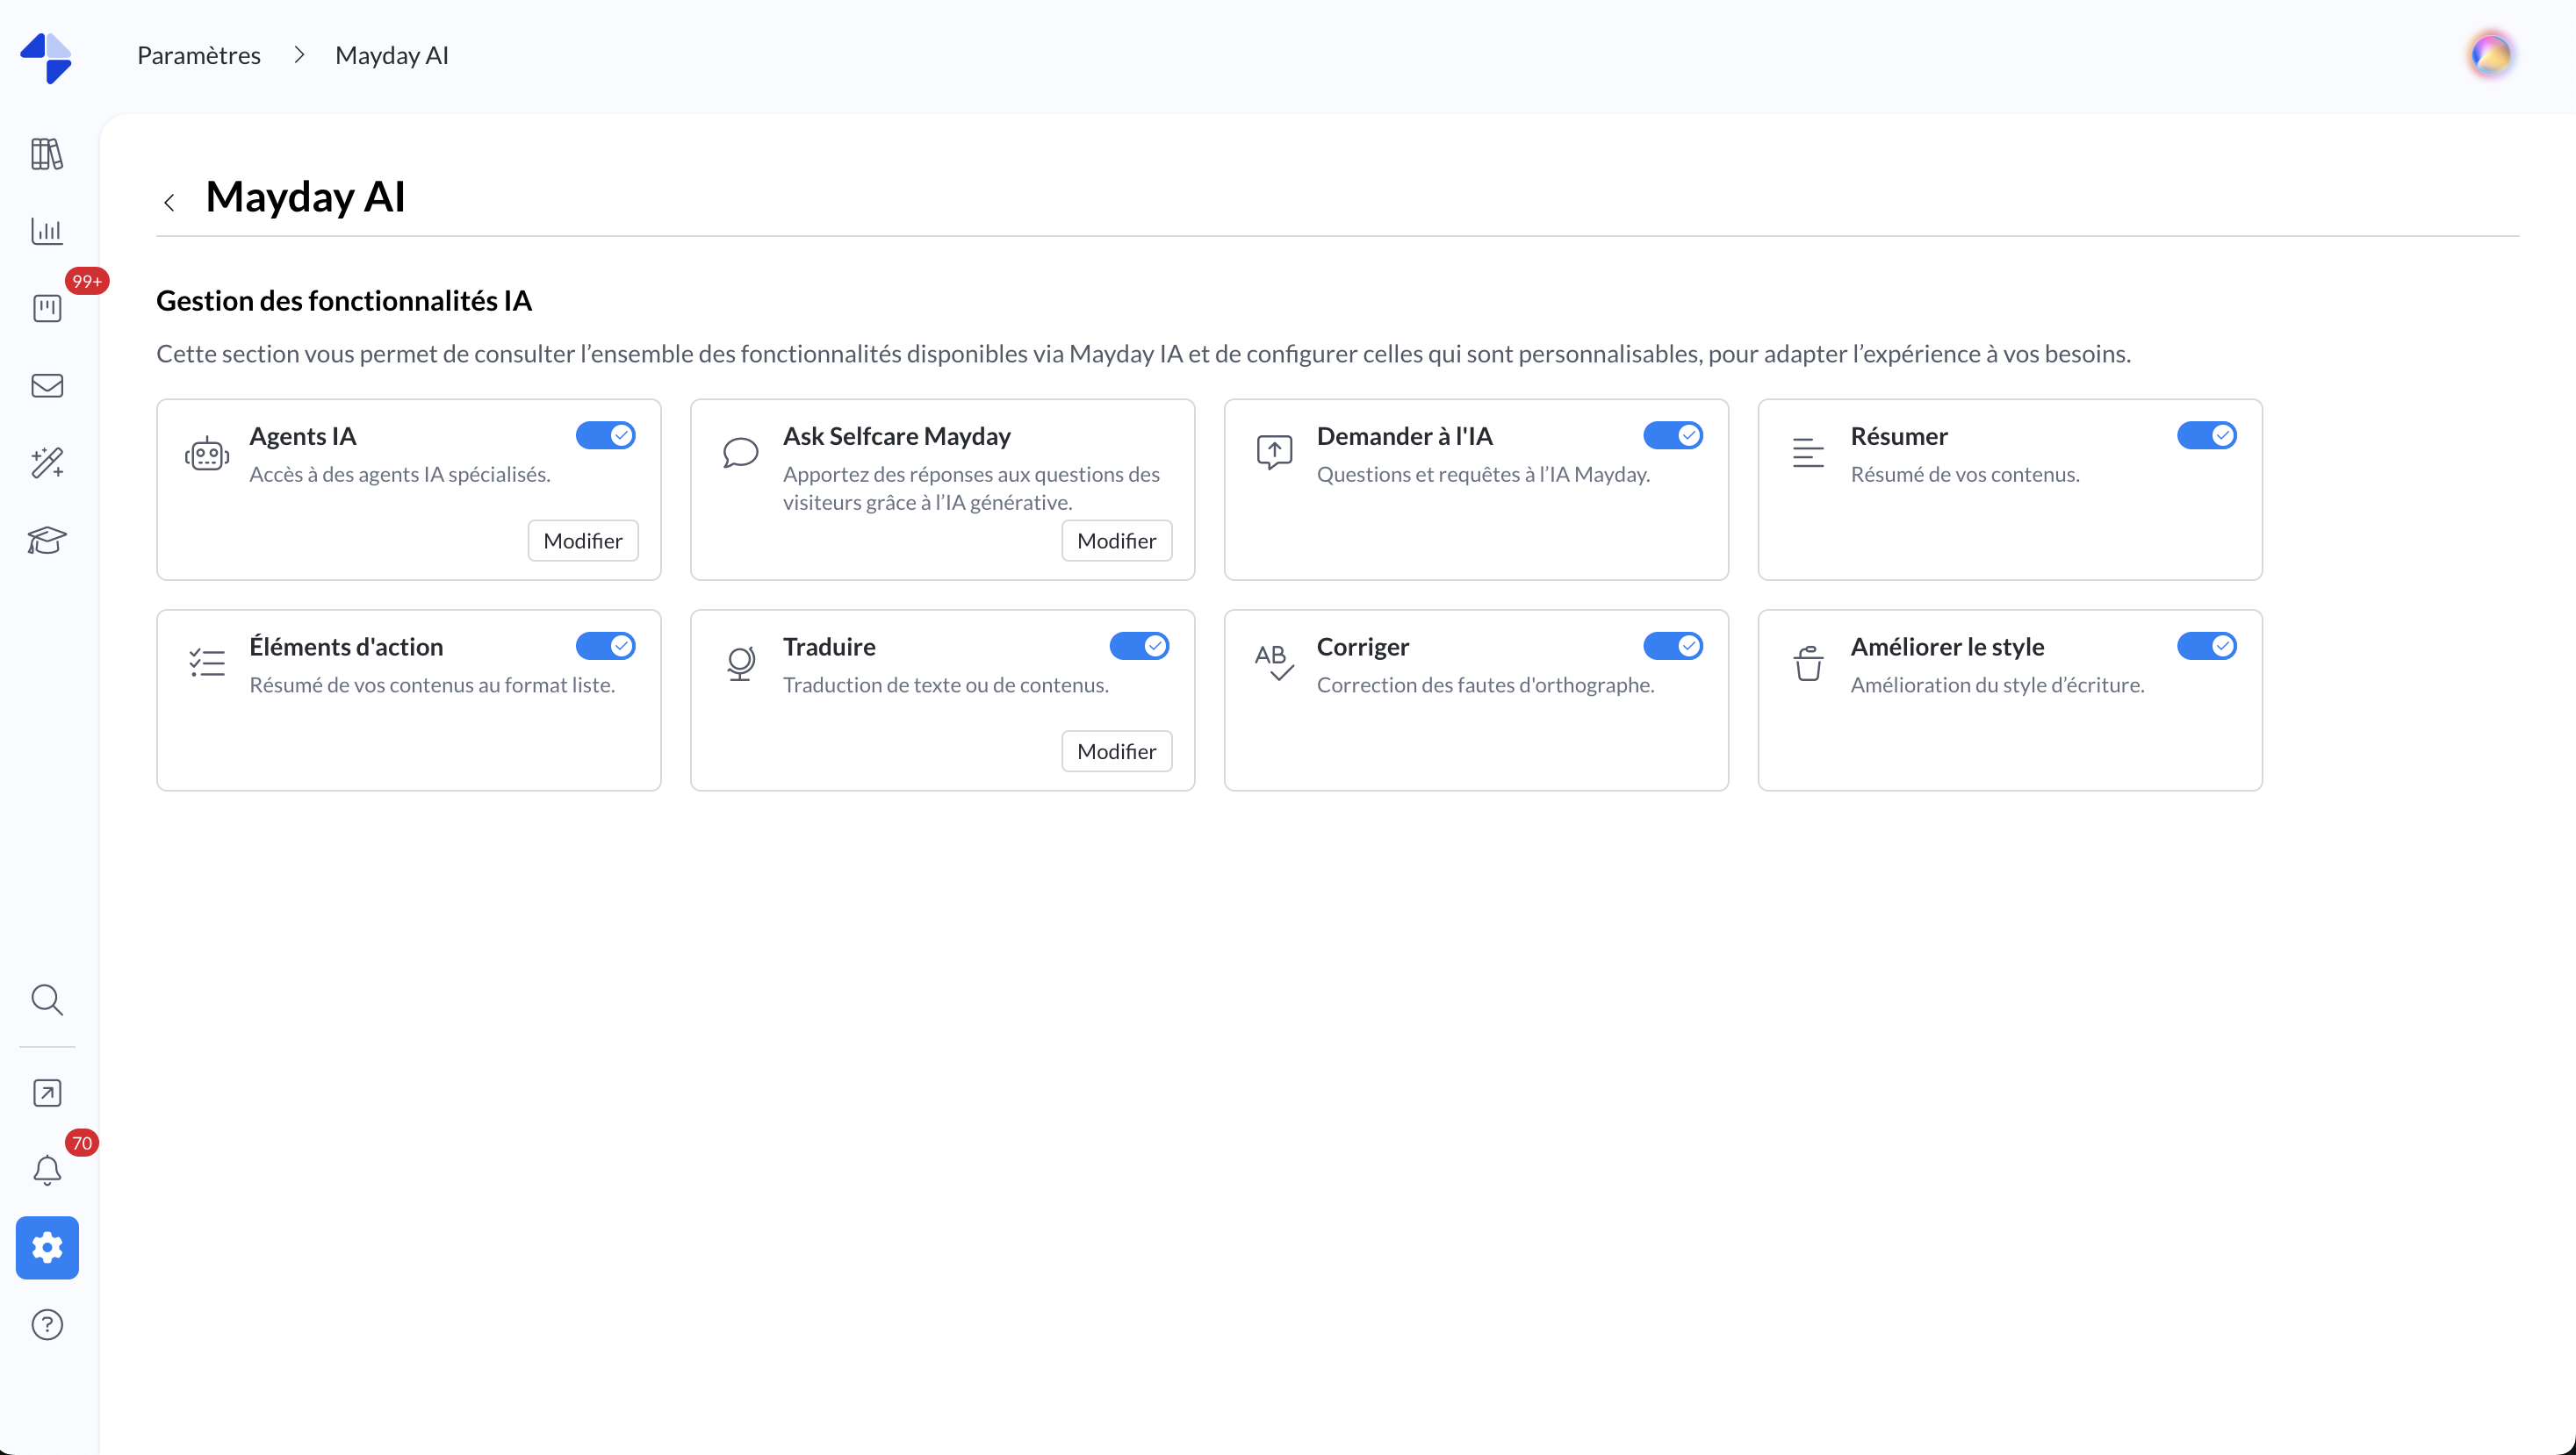The width and height of the screenshot is (2576, 1455).
Task: Click the Paramètres breadcrumb
Action: 199,56
